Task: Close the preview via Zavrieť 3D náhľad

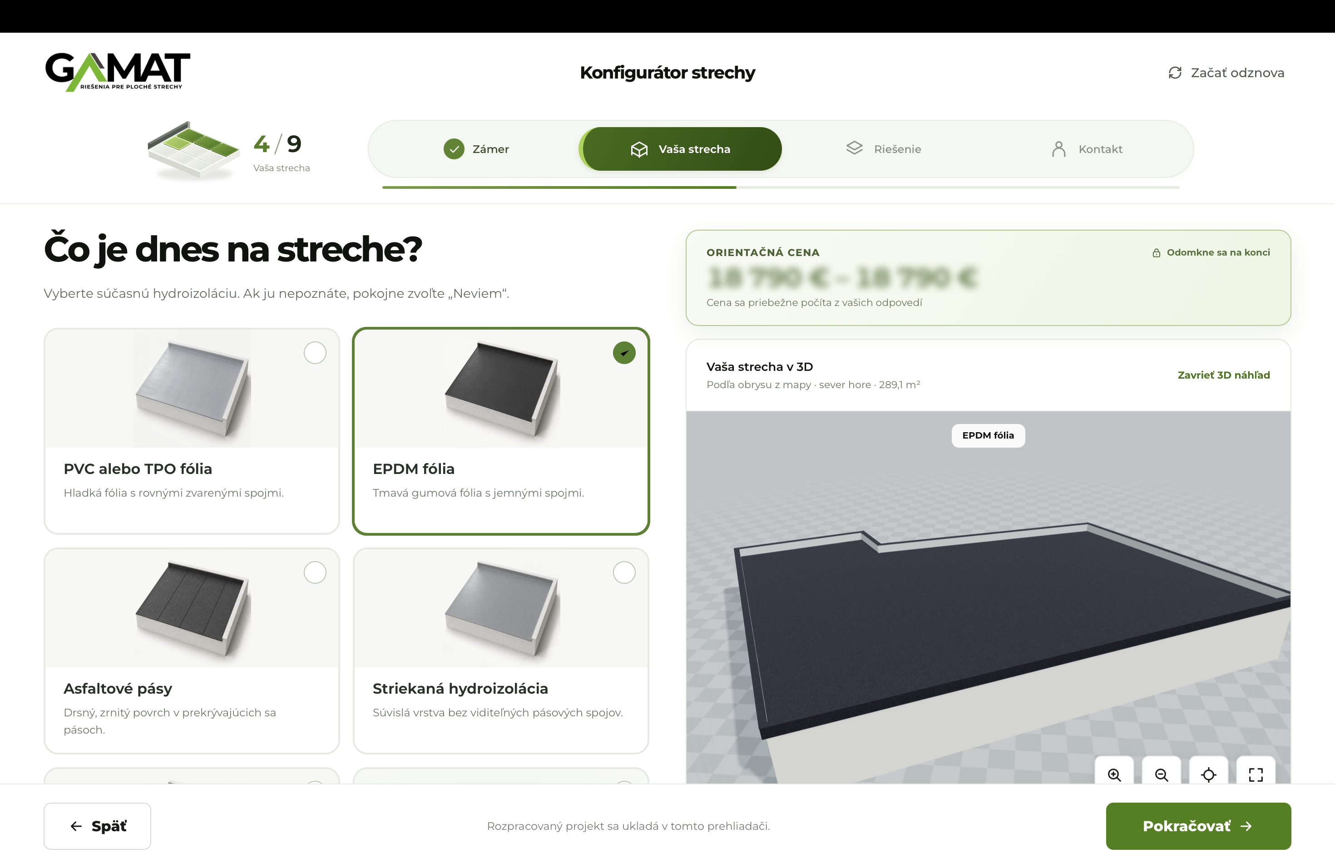Action: pyautogui.click(x=1223, y=375)
